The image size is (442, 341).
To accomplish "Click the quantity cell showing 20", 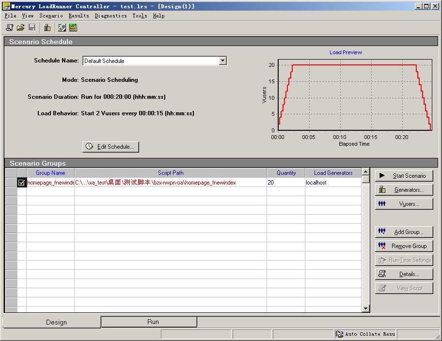I will [x=286, y=183].
